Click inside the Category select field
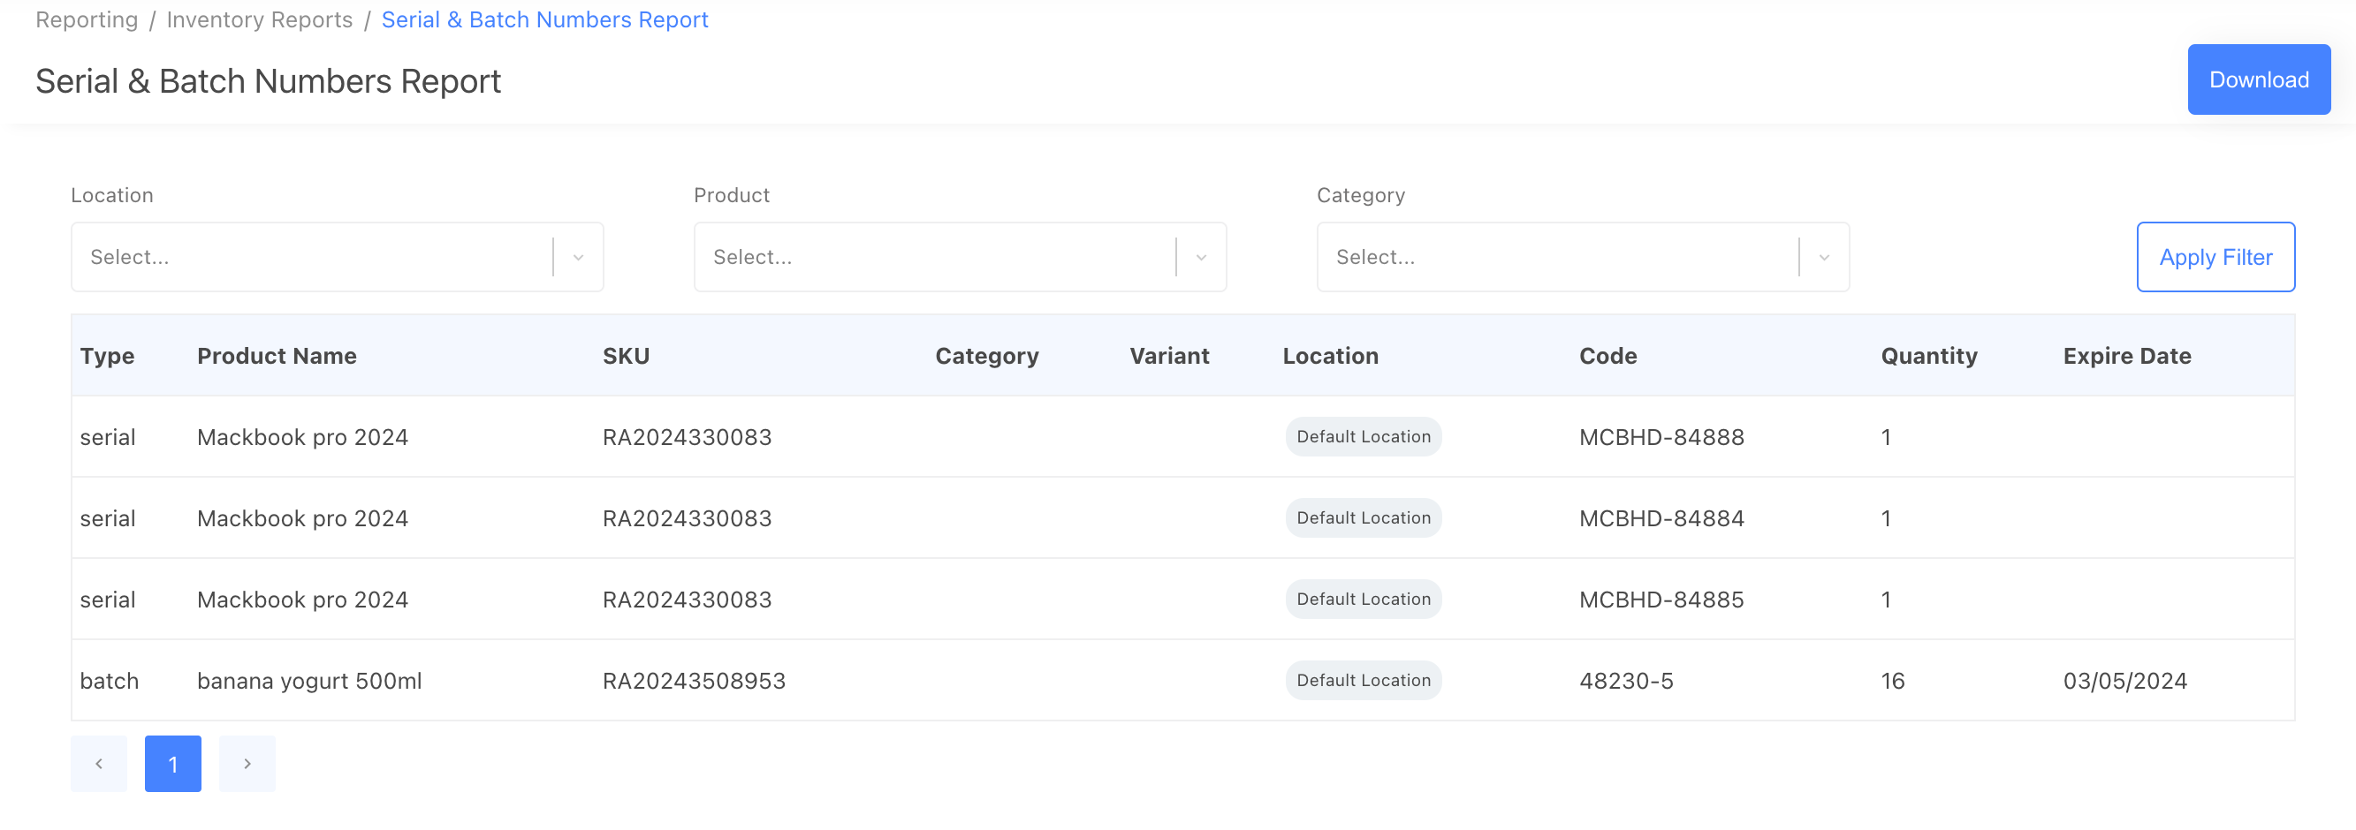The height and width of the screenshot is (830, 2356). pyautogui.click(x=1554, y=257)
